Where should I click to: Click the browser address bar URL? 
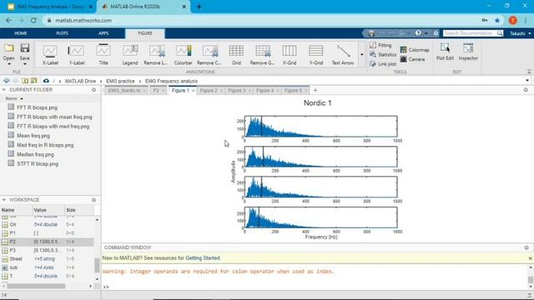(83, 20)
